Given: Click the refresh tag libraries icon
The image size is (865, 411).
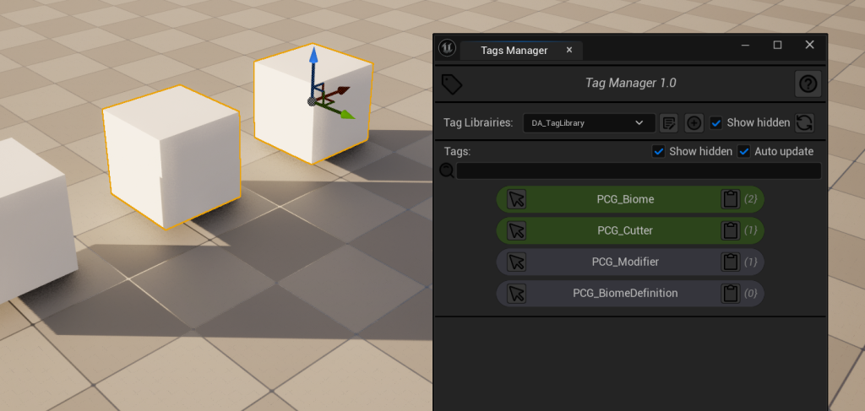Looking at the screenshot, I should point(804,122).
